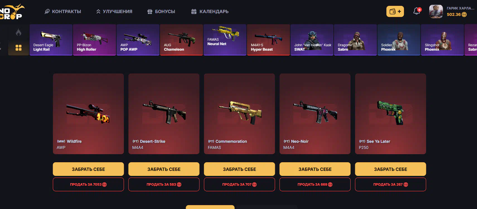Sell the AWP Wildfire for 7053
The height and width of the screenshot is (209, 477).
click(88, 185)
